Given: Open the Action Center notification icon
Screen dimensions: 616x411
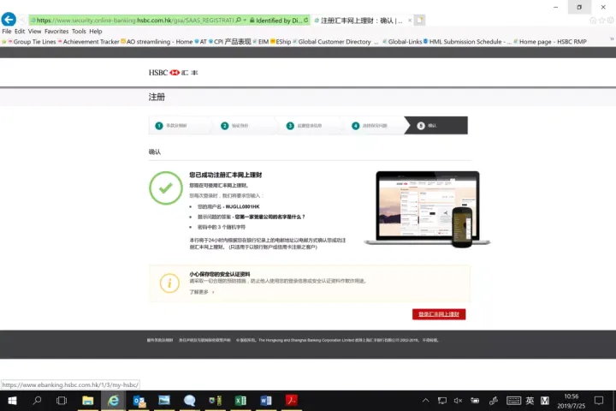Looking at the screenshot, I should click(599, 401).
